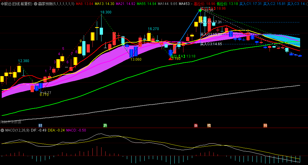
Task: Open the MACD indicator dropdown arrow
Action: pos(3,130)
